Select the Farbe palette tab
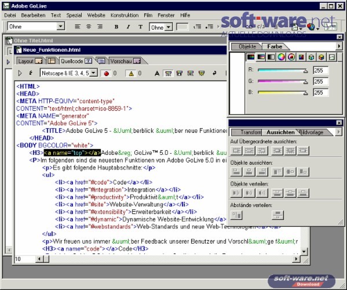Image resolution: width=347 pixels, height=290 pixels. [275, 46]
